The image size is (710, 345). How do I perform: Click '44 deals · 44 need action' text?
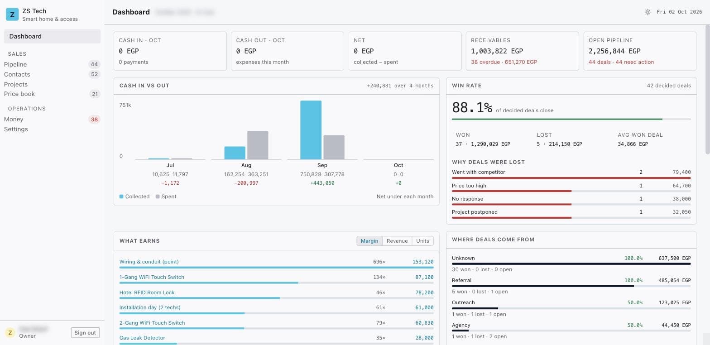[x=621, y=62]
